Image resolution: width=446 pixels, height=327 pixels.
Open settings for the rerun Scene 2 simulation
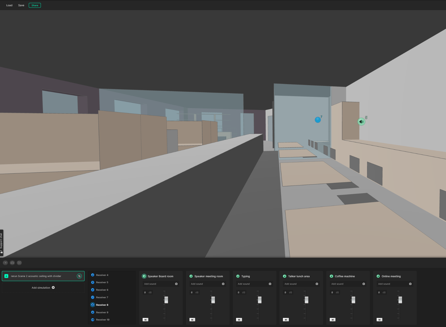point(79,276)
